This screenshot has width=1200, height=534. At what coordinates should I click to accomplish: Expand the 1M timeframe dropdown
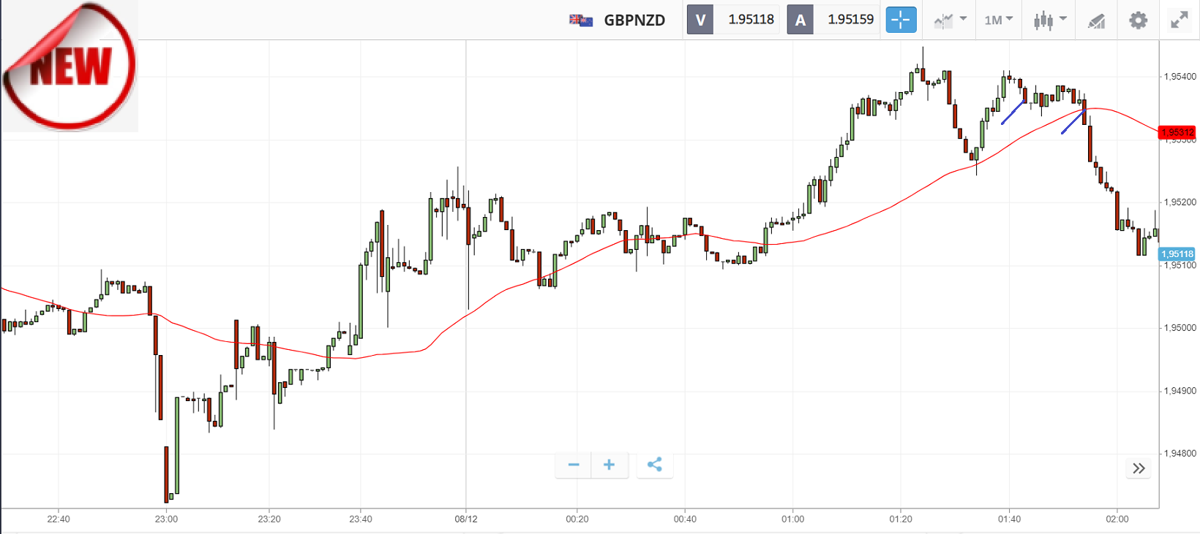tap(998, 20)
